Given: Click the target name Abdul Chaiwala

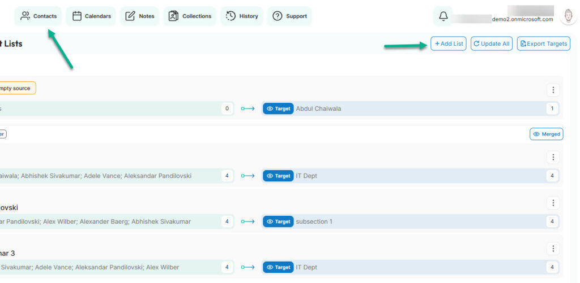Looking at the screenshot, I should (318, 109).
